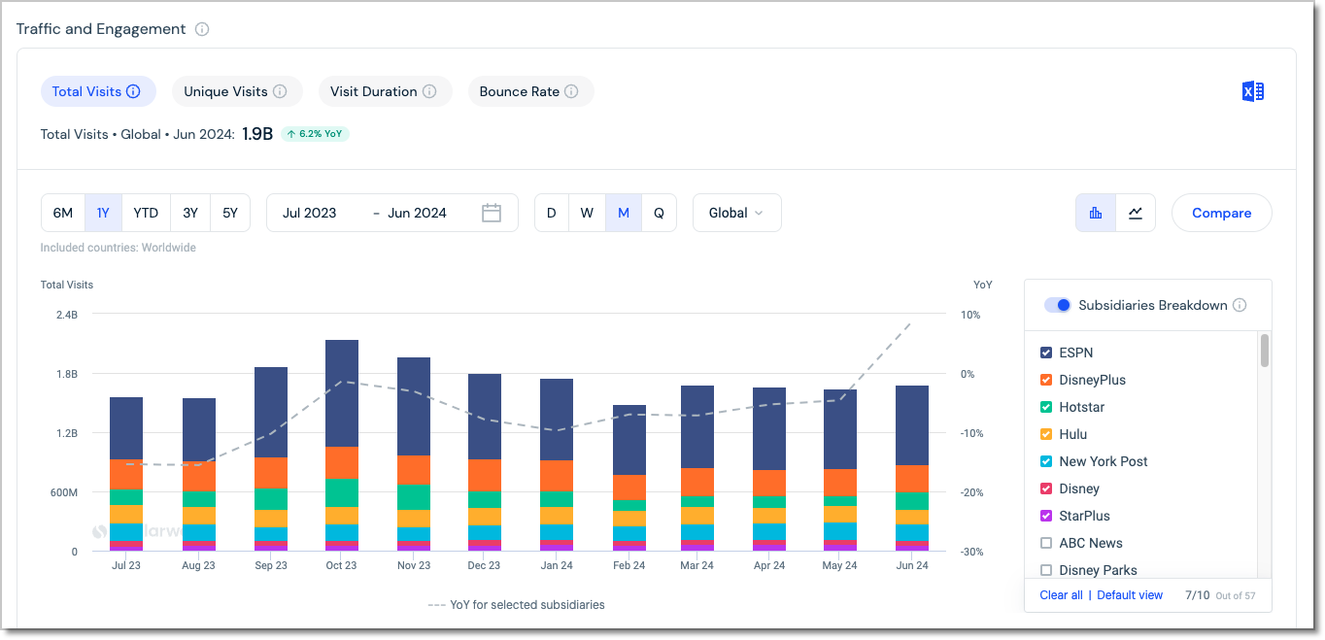Viewport: 1325px width, 640px height.
Task: Uncheck the Disney checkbox
Action: point(1046,488)
